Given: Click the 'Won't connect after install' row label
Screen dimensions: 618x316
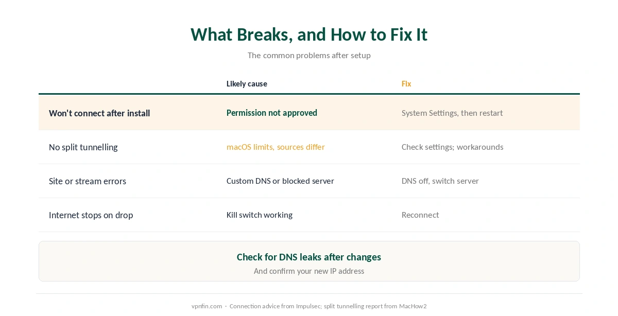Looking at the screenshot, I should (99, 113).
